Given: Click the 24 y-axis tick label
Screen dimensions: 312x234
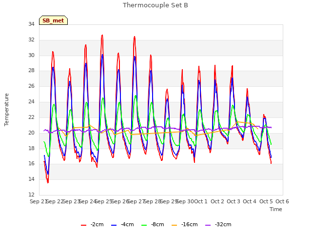Looking at the screenshot, I should 31,102.
